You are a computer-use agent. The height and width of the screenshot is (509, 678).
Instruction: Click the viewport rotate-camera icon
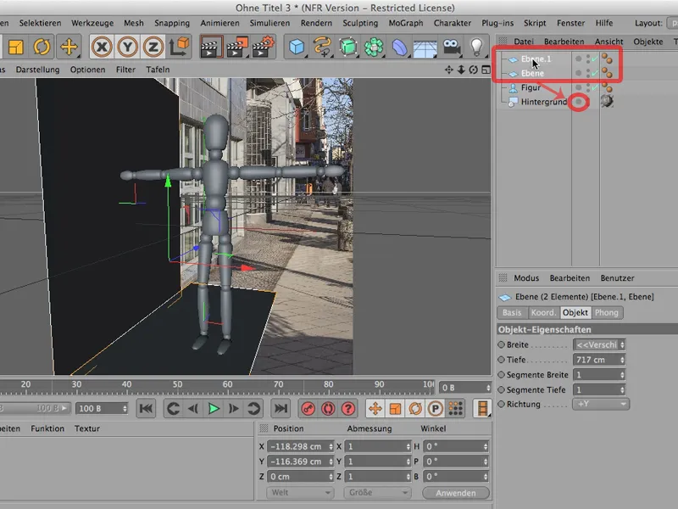[x=474, y=70]
